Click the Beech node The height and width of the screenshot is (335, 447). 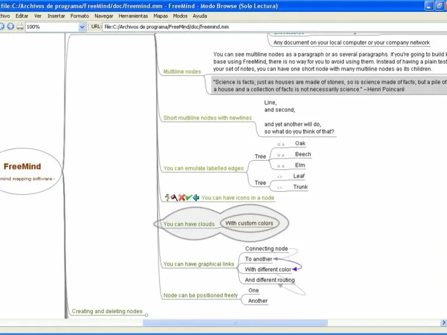pos(303,154)
